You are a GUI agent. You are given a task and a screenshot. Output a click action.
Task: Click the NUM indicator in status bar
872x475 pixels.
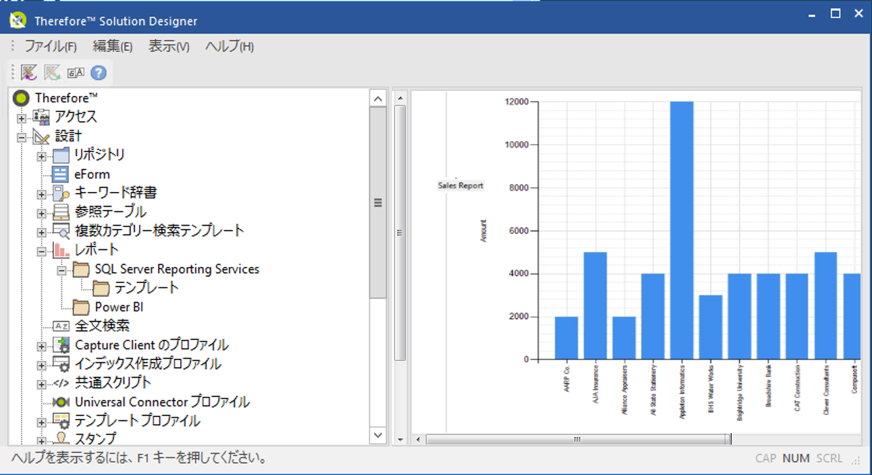tap(796, 458)
